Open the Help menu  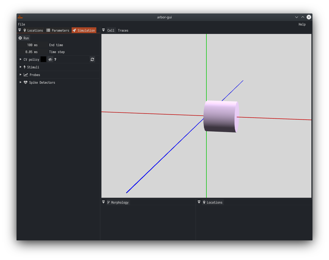302,24
